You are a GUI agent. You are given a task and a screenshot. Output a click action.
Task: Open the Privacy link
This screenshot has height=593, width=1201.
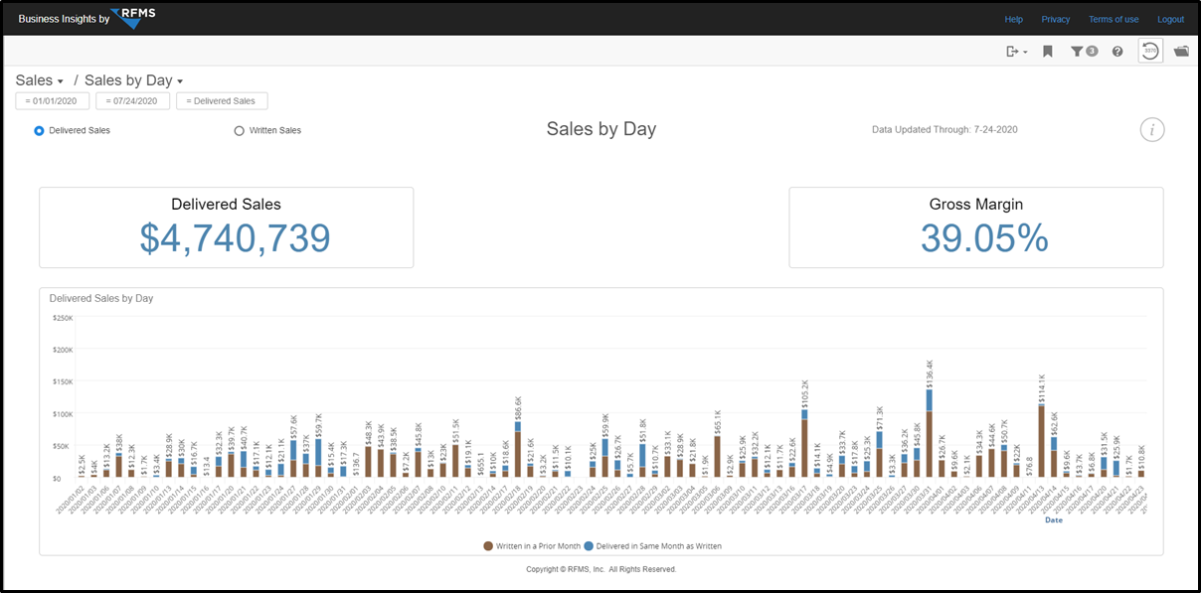[x=1056, y=19]
